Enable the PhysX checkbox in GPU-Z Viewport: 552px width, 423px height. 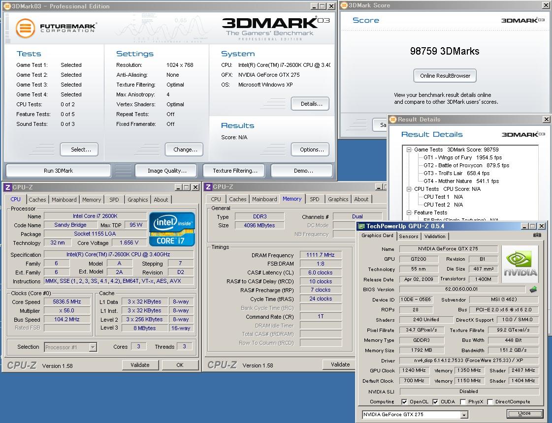pyautogui.click(x=463, y=401)
